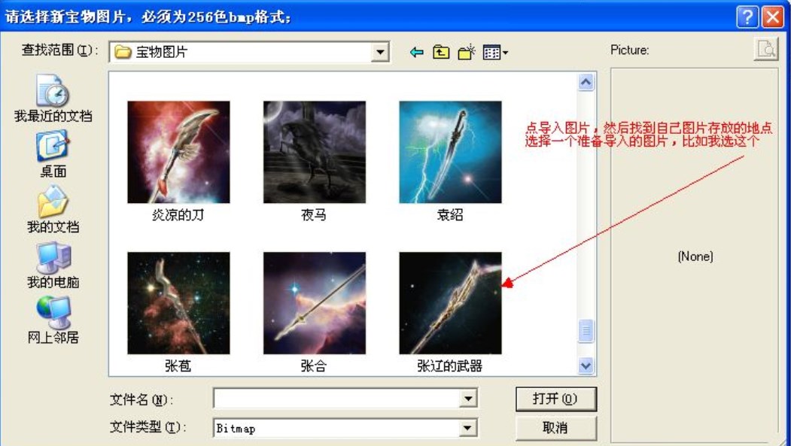Click the file name label 张辽的武器
The width and height of the screenshot is (791, 446).
point(450,366)
